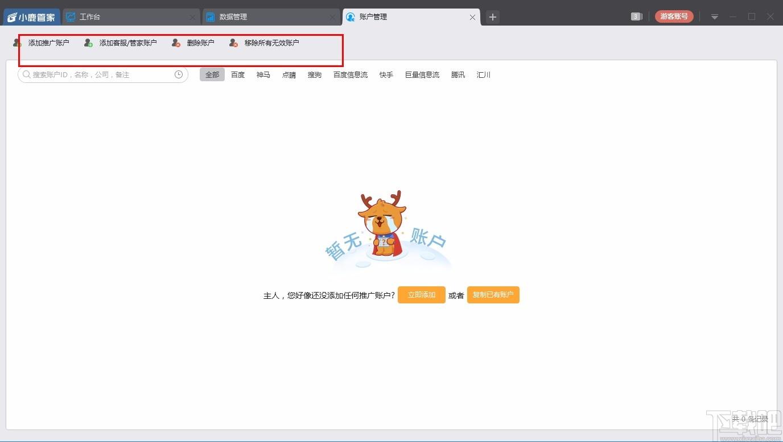Switch to the 数据管理 tab
The width and height of the screenshot is (783, 442).
click(x=271, y=17)
